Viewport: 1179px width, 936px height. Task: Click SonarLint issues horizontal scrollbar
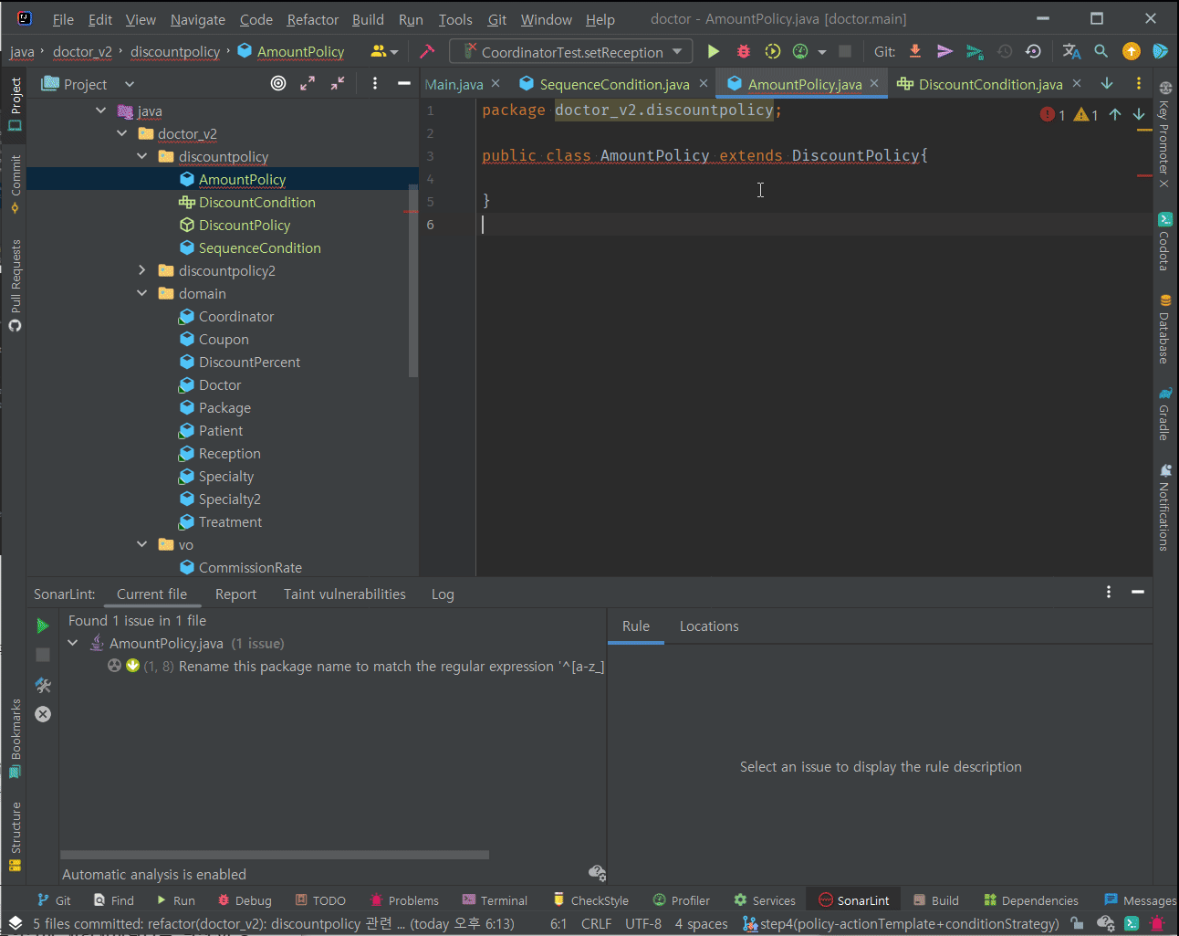[x=275, y=855]
